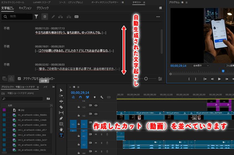Open the テキスト panel menu icon
The image size is (234, 155).
144,3
